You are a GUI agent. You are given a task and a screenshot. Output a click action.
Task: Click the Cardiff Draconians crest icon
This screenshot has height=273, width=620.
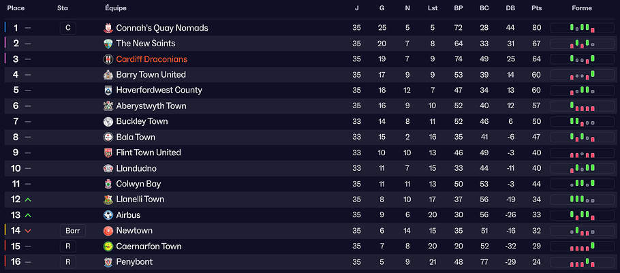pyautogui.click(x=108, y=59)
